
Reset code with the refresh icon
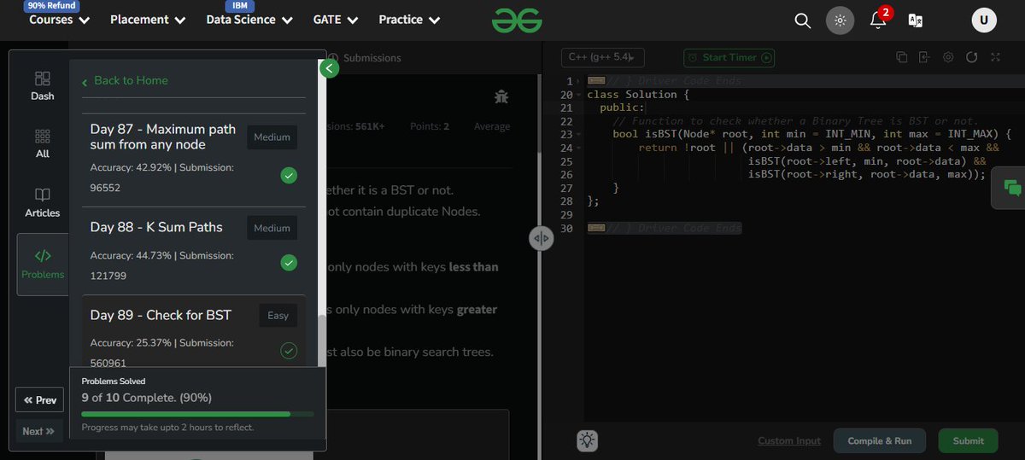click(x=971, y=57)
